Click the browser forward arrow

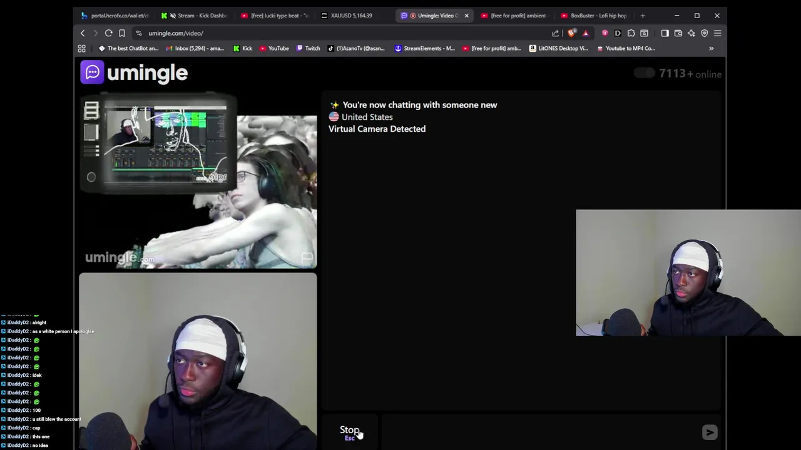(x=95, y=33)
